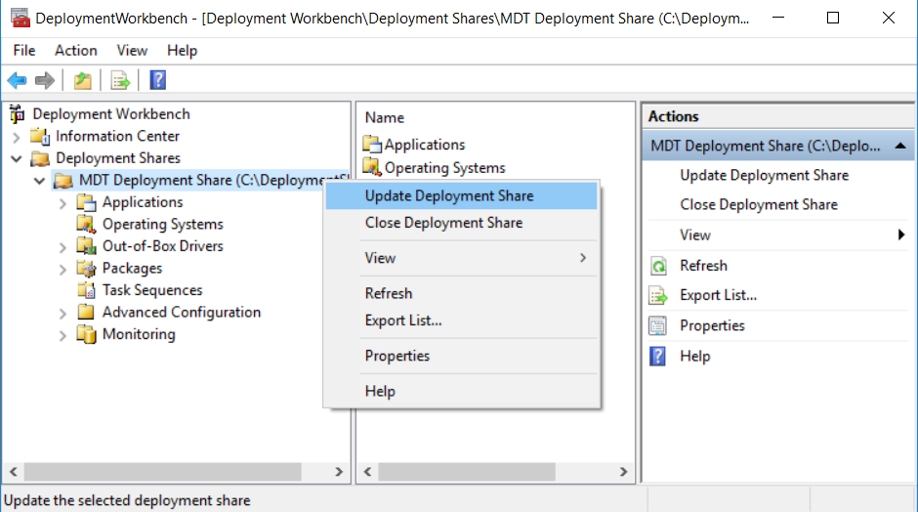Click Export List... text in Actions pane
This screenshot has height=512, width=918.
[x=718, y=295]
